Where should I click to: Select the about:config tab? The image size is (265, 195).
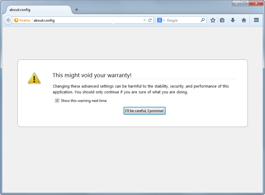[38, 10]
